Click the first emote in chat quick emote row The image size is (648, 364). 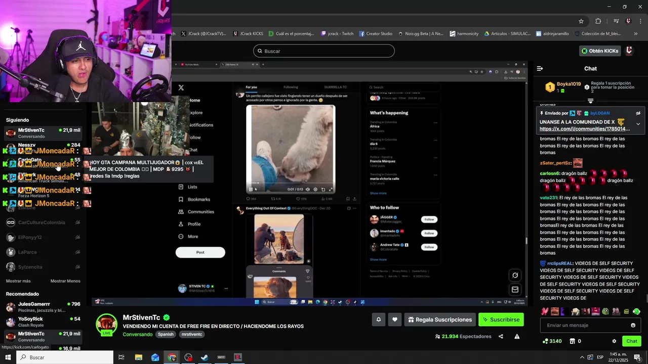click(545, 311)
